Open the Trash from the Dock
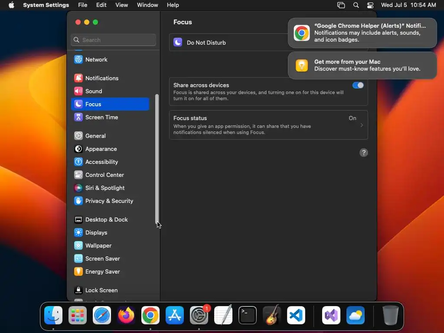Image resolution: width=444 pixels, height=333 pixels. click(391, 315)
